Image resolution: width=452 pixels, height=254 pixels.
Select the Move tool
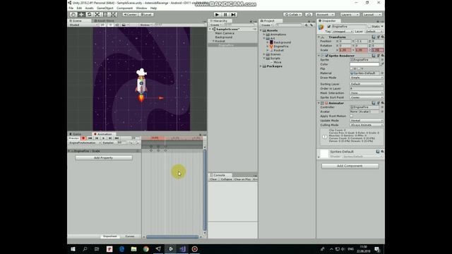point(81,14)
